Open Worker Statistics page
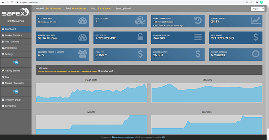The image size is (269, 140). point(16,36)
